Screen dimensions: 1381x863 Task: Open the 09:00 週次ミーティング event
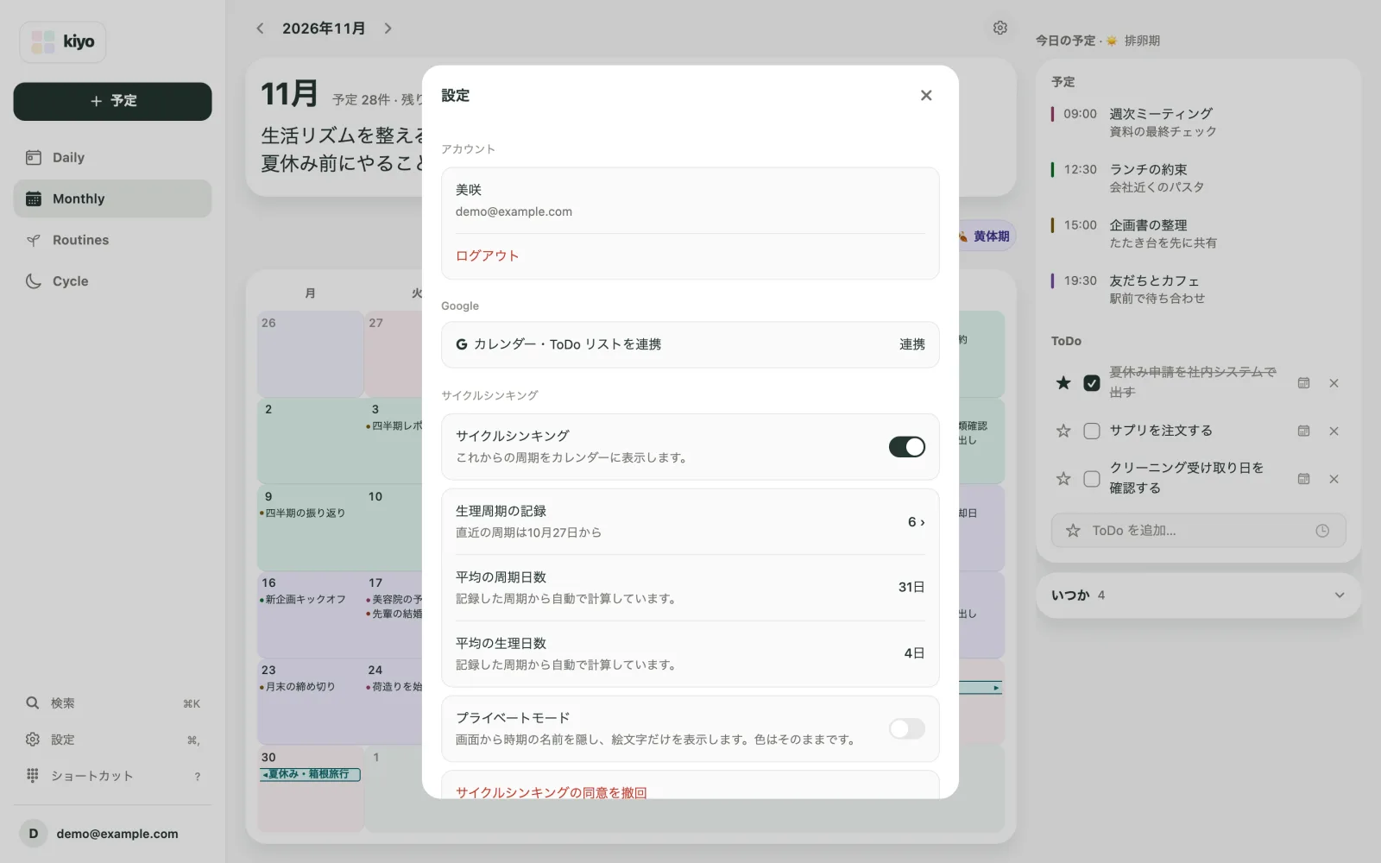pos(1198,123)
